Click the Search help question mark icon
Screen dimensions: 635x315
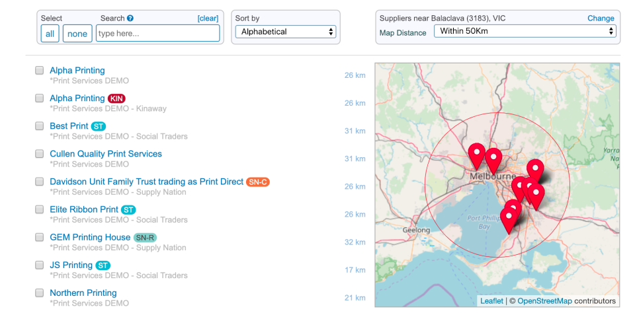130,18
